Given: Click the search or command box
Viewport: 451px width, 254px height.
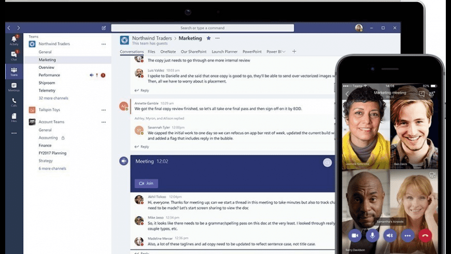Looking at the screenshot, I should pos(203,28).
